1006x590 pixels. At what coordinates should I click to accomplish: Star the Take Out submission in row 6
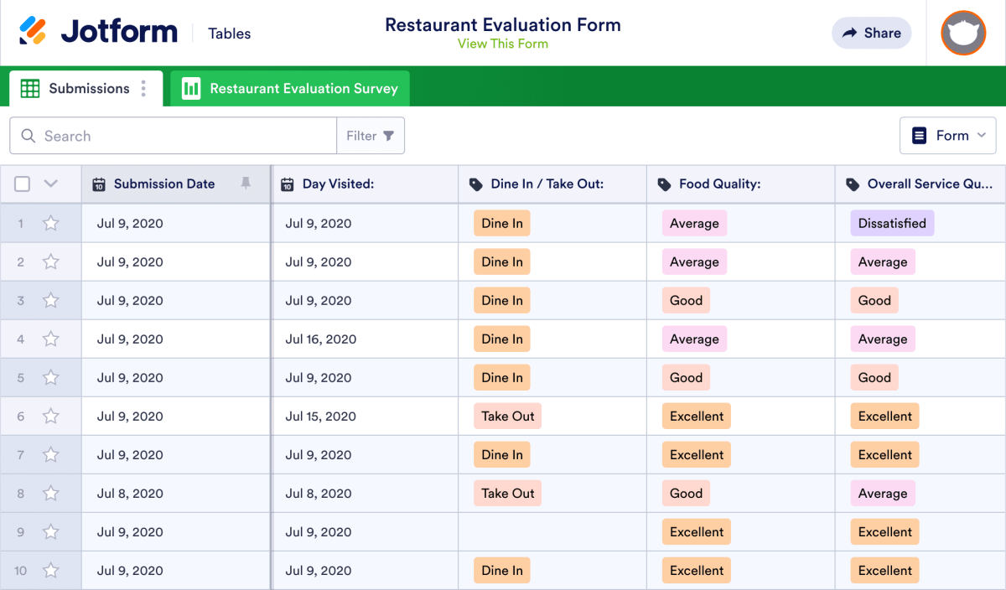click(50, 416)
